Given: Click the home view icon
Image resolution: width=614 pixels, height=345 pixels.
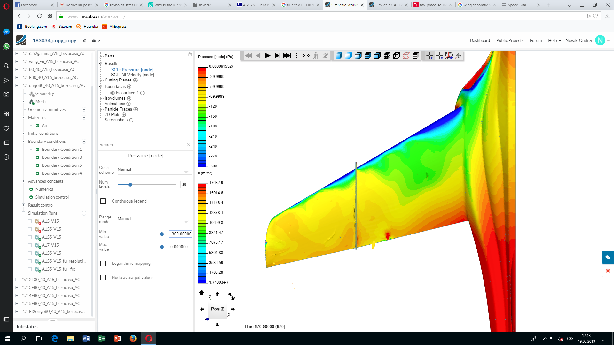Looking at the screenshot, I should 201,293.
